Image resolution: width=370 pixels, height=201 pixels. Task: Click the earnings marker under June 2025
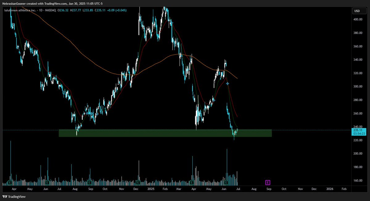coord(225,182)
